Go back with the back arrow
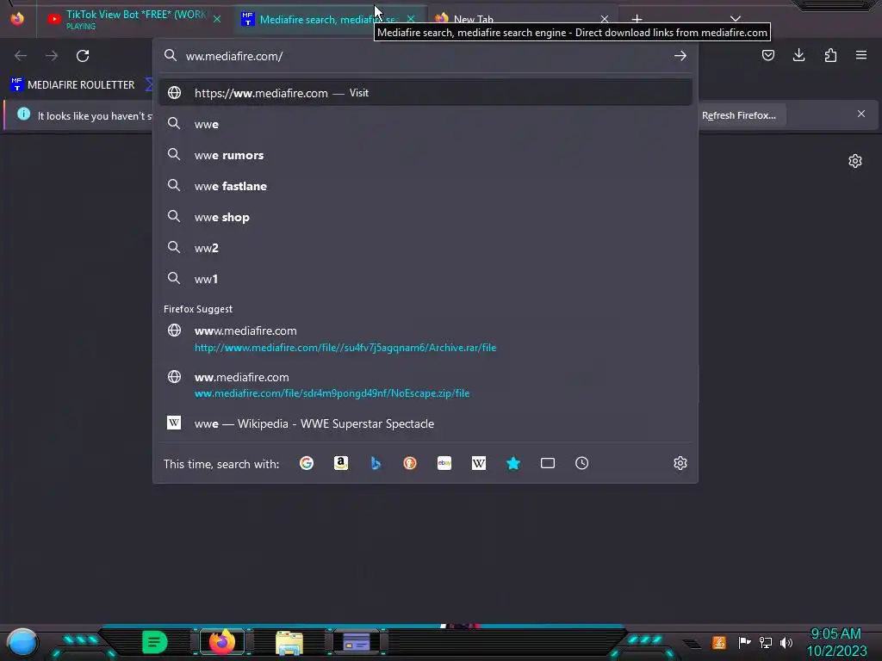Image resolution: width=882 pixels, height=661 pixels. point(21,56)
